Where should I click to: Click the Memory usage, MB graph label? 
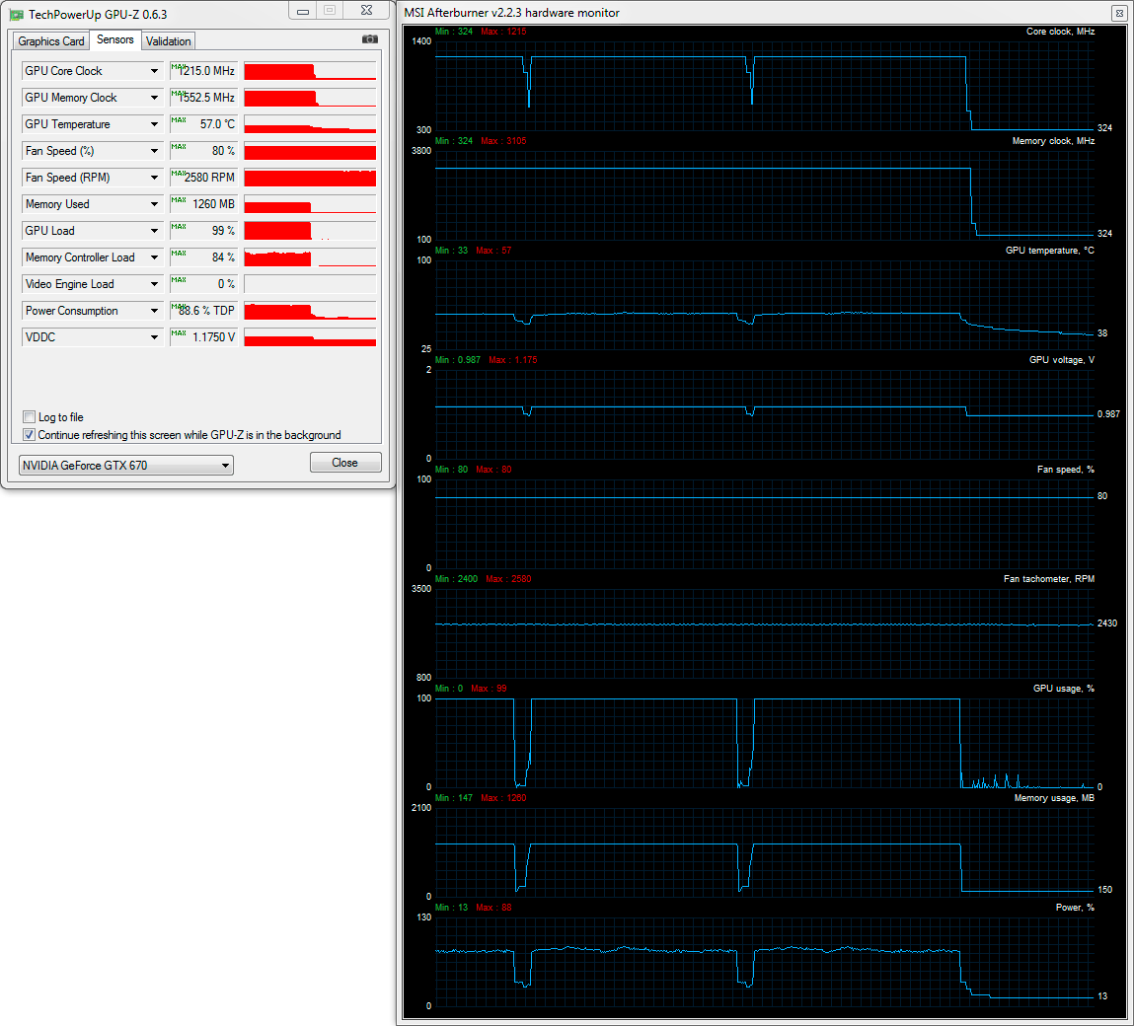(1054, 798)
